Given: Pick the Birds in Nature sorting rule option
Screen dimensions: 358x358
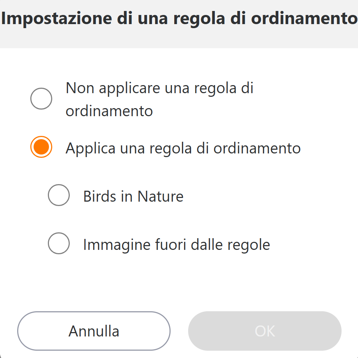Looking at the screenshot, I should coord(59,195).
